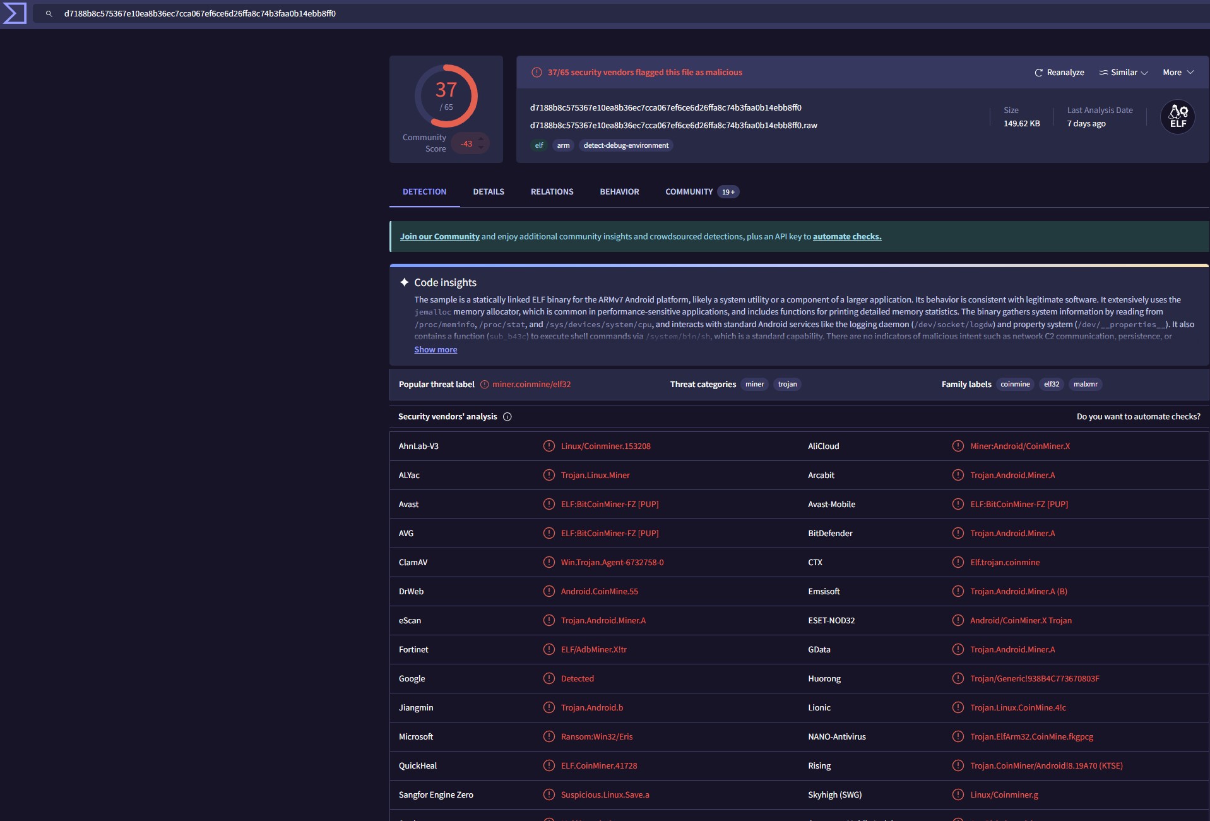Click Trojan.ElfArm32.CoinMine.fkgpcg detection text
Image resolution: width=1210 pixels, height=821 pixels.
pyautogui.click(x=1031, y=736)
